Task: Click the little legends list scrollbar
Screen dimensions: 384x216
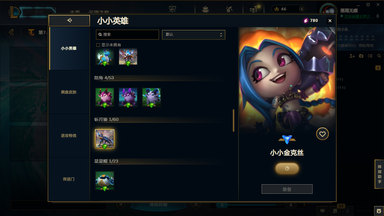Action: click(234, 121)
